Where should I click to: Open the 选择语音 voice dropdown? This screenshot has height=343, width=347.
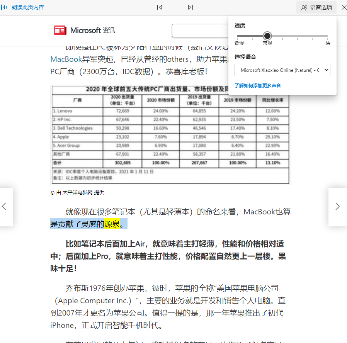tap(282, 70)
